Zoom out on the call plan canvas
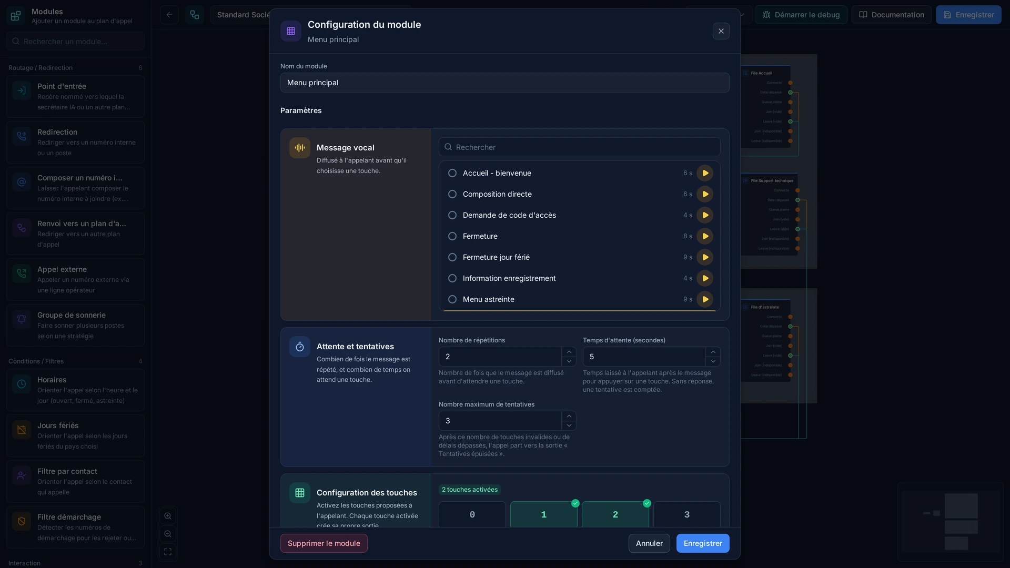Screen dimensions: 1010x568 click(x=168, y=534)
